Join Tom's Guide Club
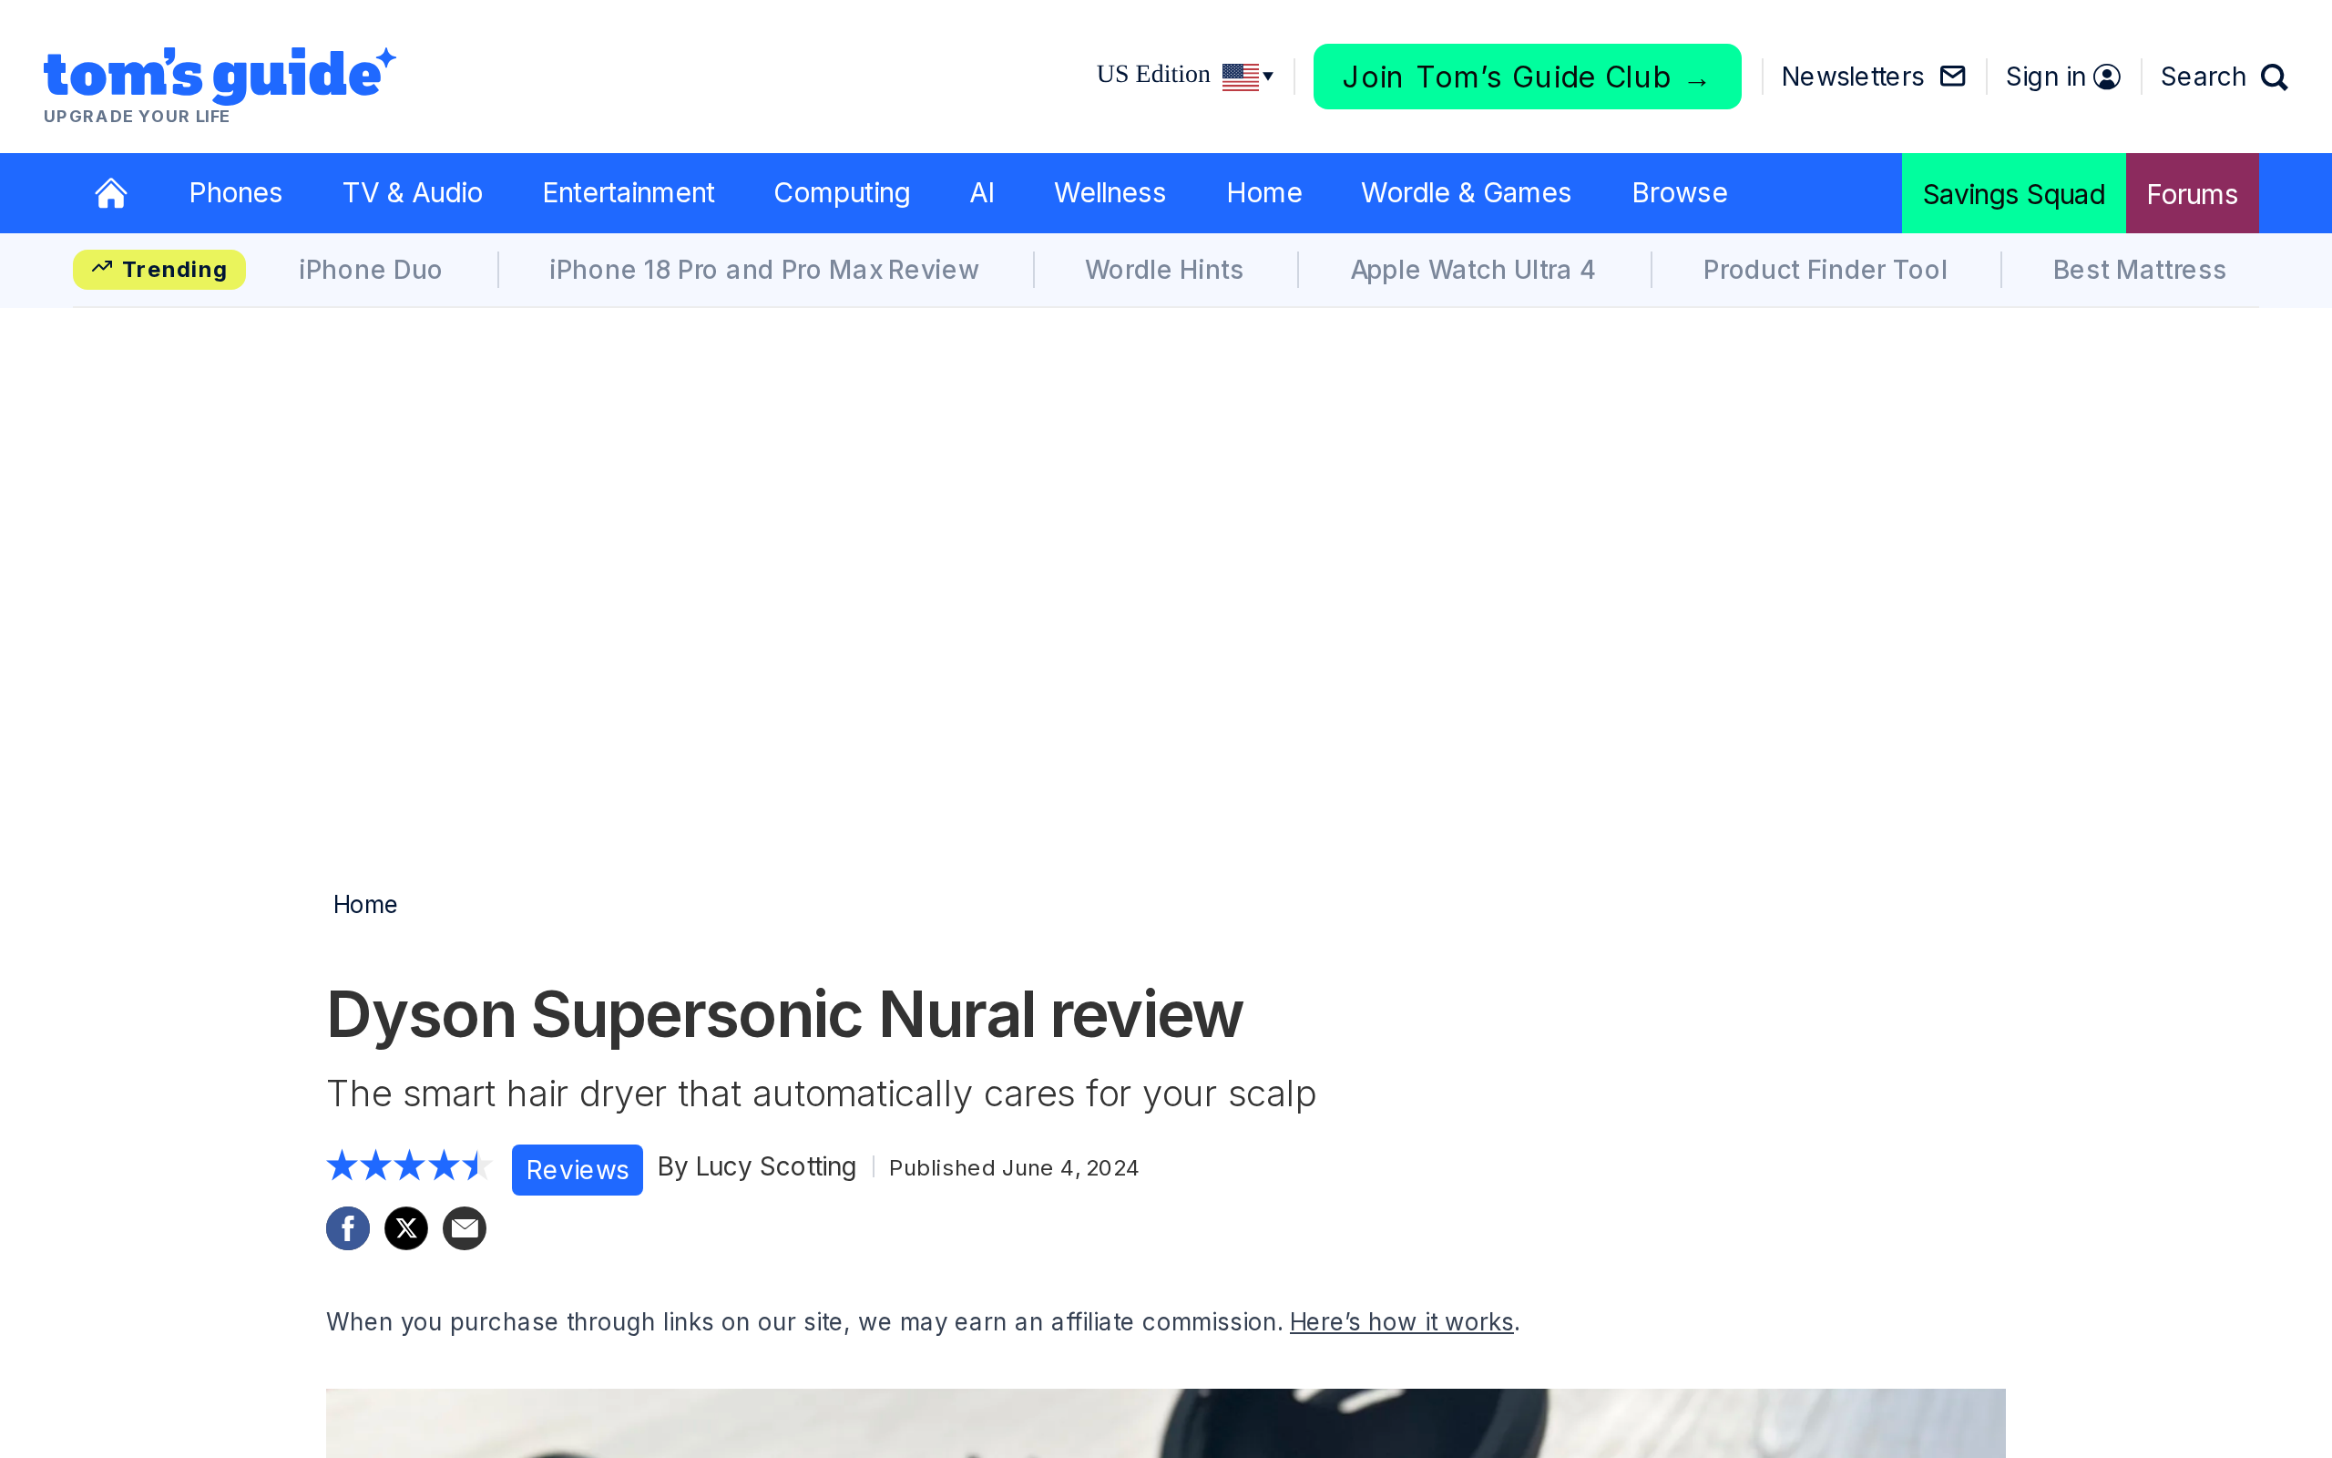2332x1458 pixels. click(1528, 77)
